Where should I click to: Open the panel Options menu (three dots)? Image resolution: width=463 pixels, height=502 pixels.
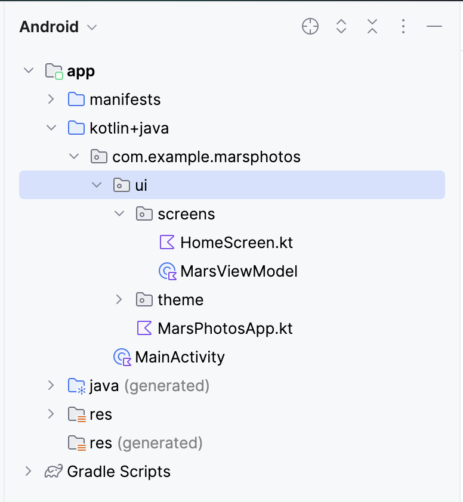point(403,26)
